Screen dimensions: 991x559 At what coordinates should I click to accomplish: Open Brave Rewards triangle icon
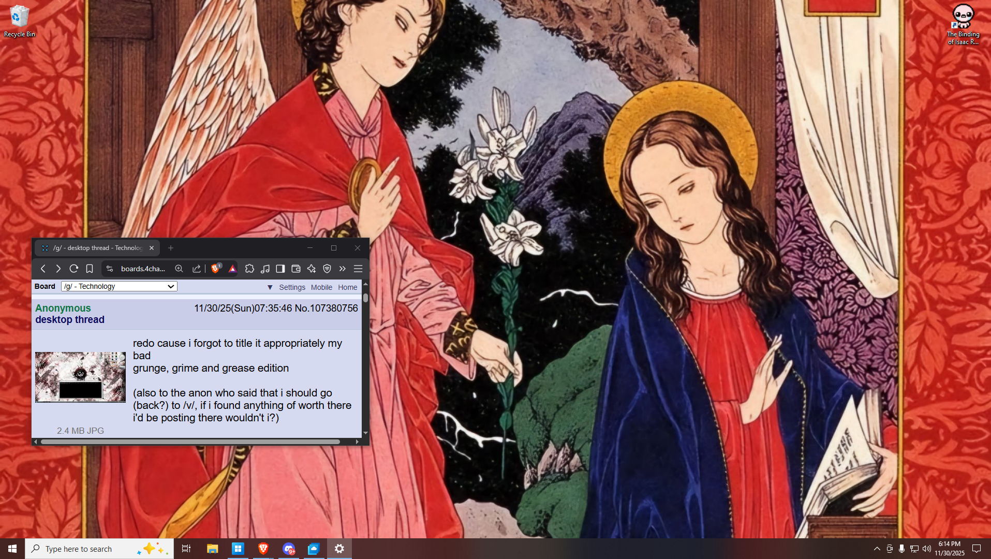click(232, 269)
